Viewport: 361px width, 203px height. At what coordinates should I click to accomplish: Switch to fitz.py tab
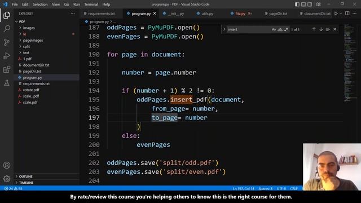[x=241, y=14]
